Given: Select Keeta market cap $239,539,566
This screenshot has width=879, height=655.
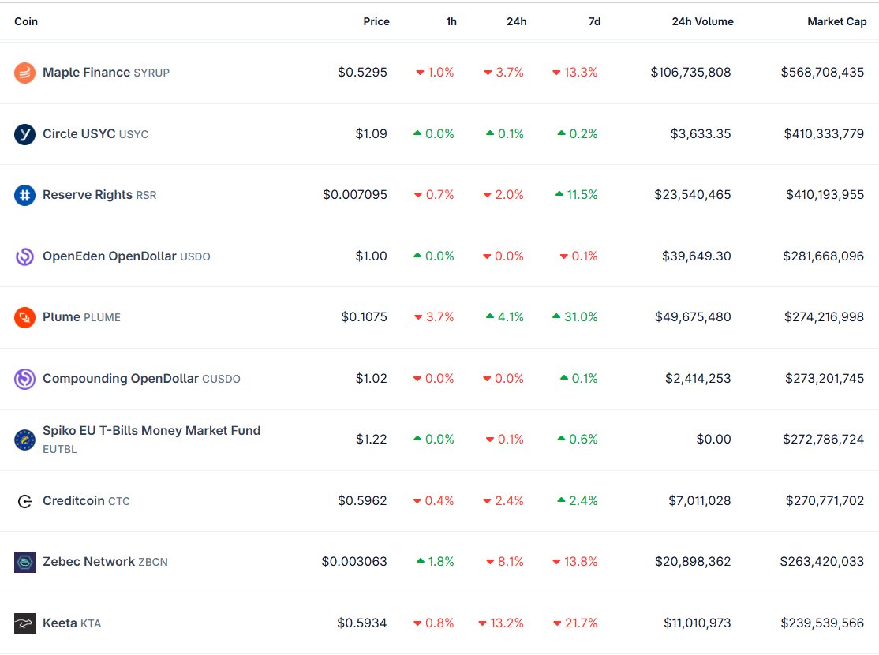Looking at the screenshot, I should pyautogui.click(x=822, y=623).
